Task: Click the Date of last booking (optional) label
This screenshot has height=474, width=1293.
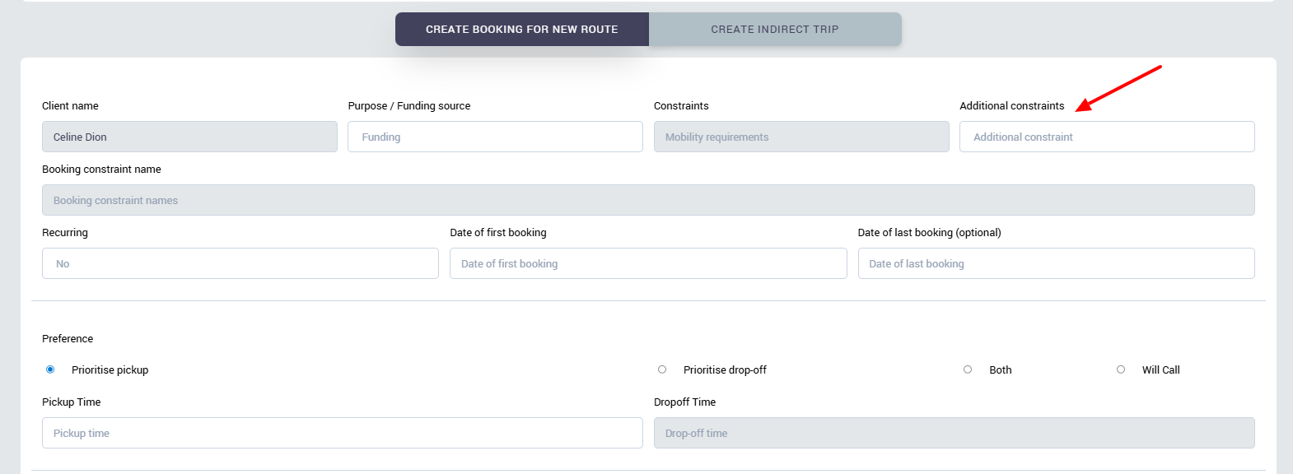Action: point(929,233)
